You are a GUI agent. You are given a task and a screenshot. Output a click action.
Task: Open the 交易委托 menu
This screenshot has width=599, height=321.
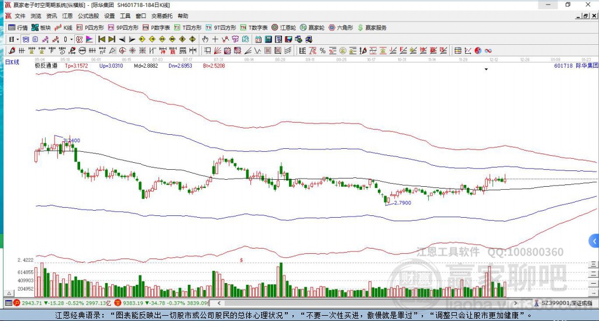click(161, 16)
